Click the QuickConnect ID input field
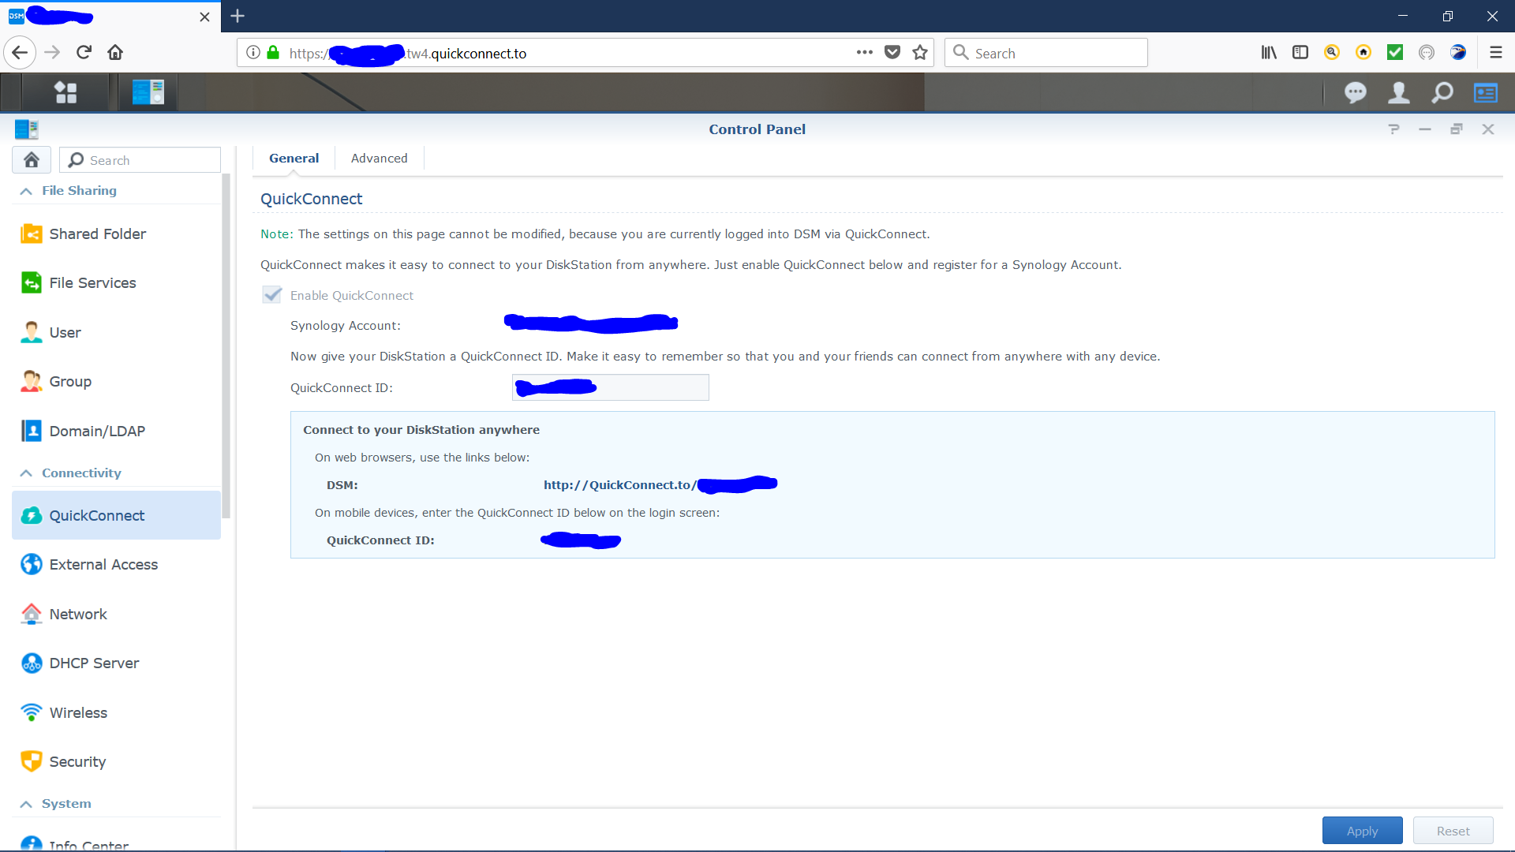This screenshot has width=1515, height=852. click(611, 387)
